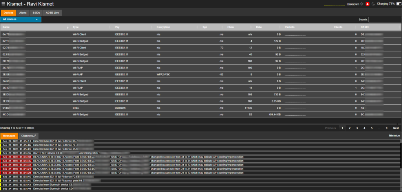Open the device row starting 0A:7E
Screen dimensions: 402x192
pos(201,34)
